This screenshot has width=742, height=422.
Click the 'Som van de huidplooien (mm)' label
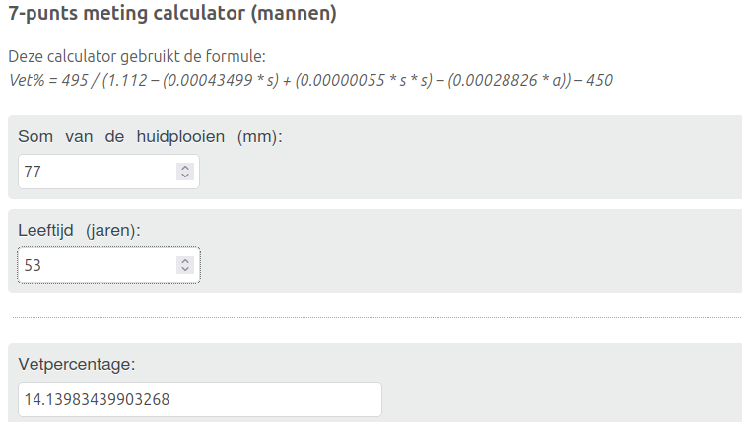click(x=150, y=137)
